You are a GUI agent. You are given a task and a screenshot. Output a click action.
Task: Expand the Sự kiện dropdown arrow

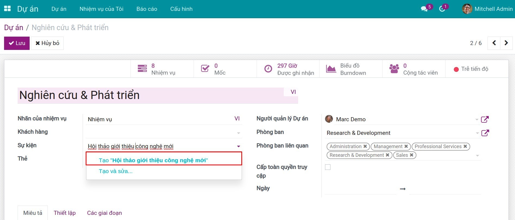pos(238,146)
